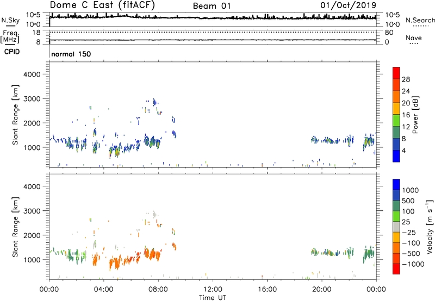Select the '-1000' label on the Velocity color bar
435x301 pixels.
[413, 264]
